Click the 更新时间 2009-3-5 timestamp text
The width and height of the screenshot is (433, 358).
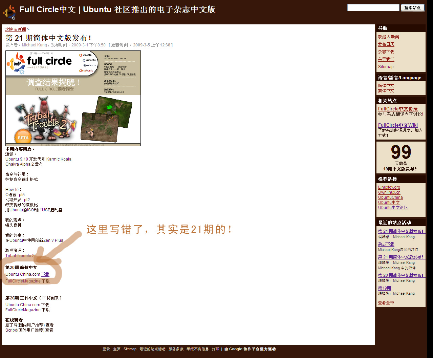[x=140, y=45]
